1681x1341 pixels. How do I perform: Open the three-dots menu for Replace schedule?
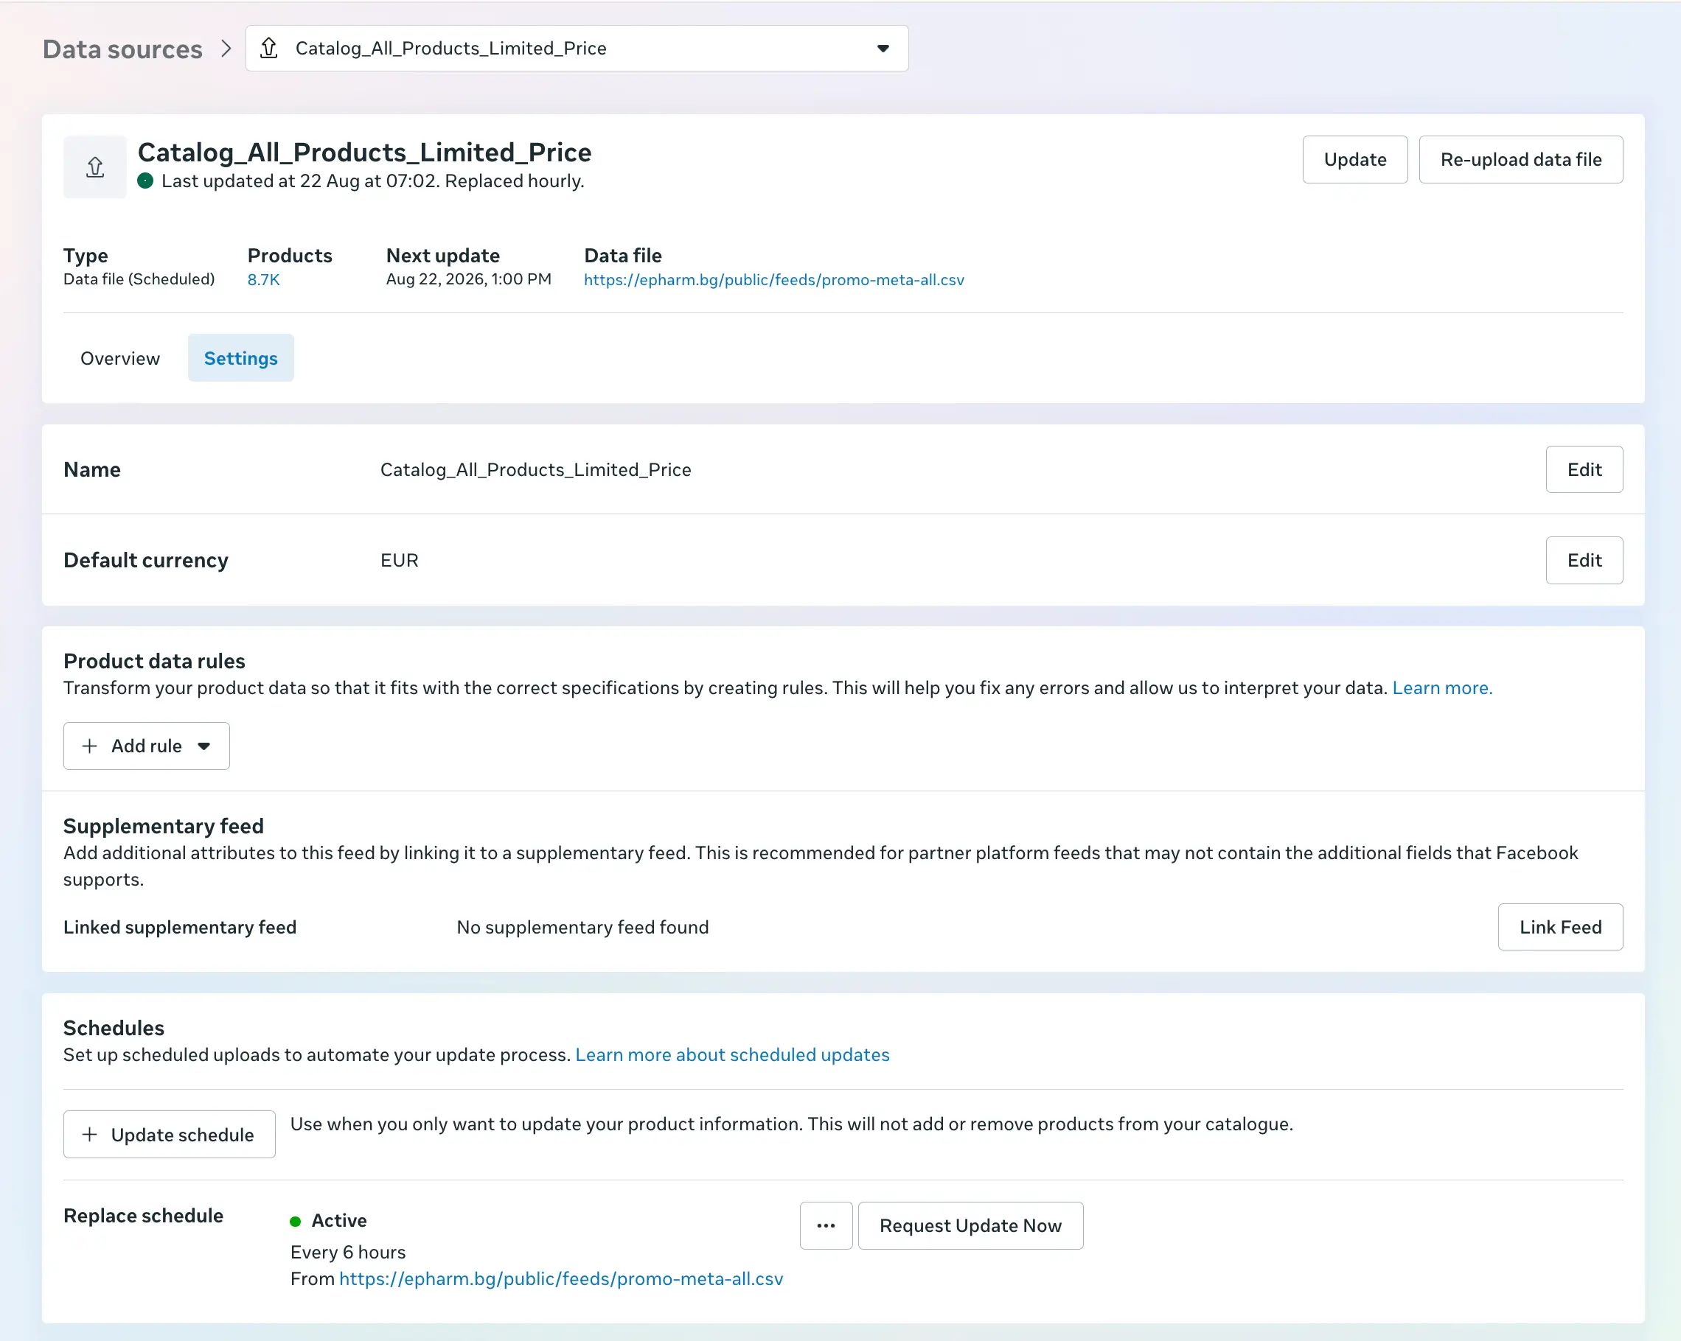[x=826, y=1225]
